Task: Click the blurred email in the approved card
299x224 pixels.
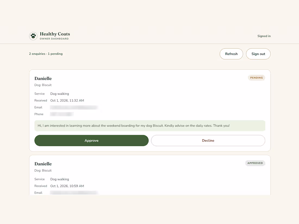Action: pos(74,193)
